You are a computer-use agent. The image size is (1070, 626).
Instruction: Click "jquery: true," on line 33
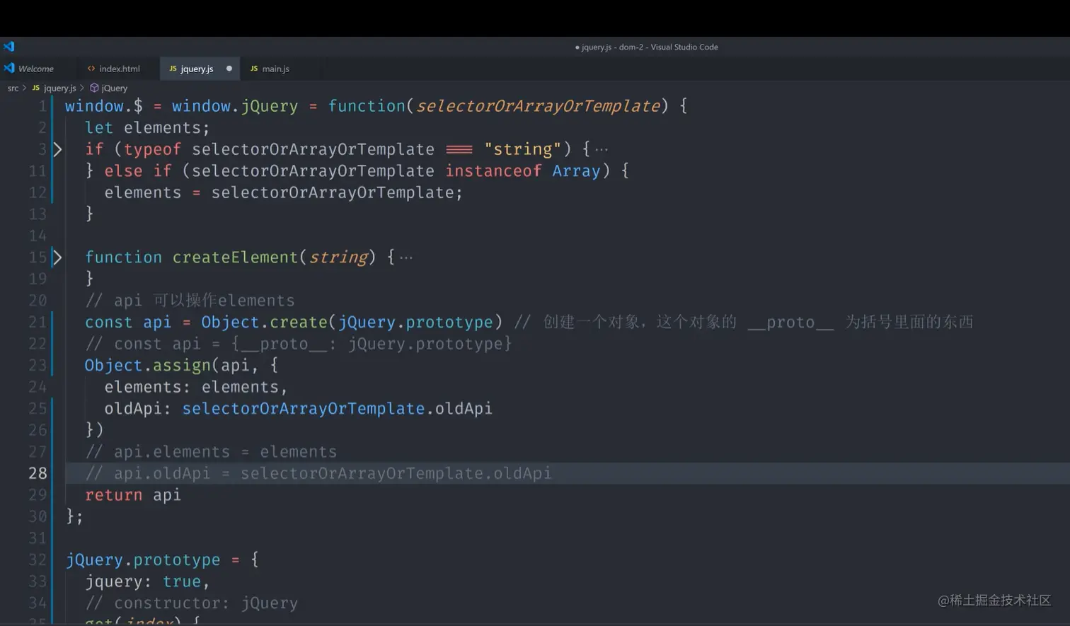pyautogui.click(x=147, y=581)
